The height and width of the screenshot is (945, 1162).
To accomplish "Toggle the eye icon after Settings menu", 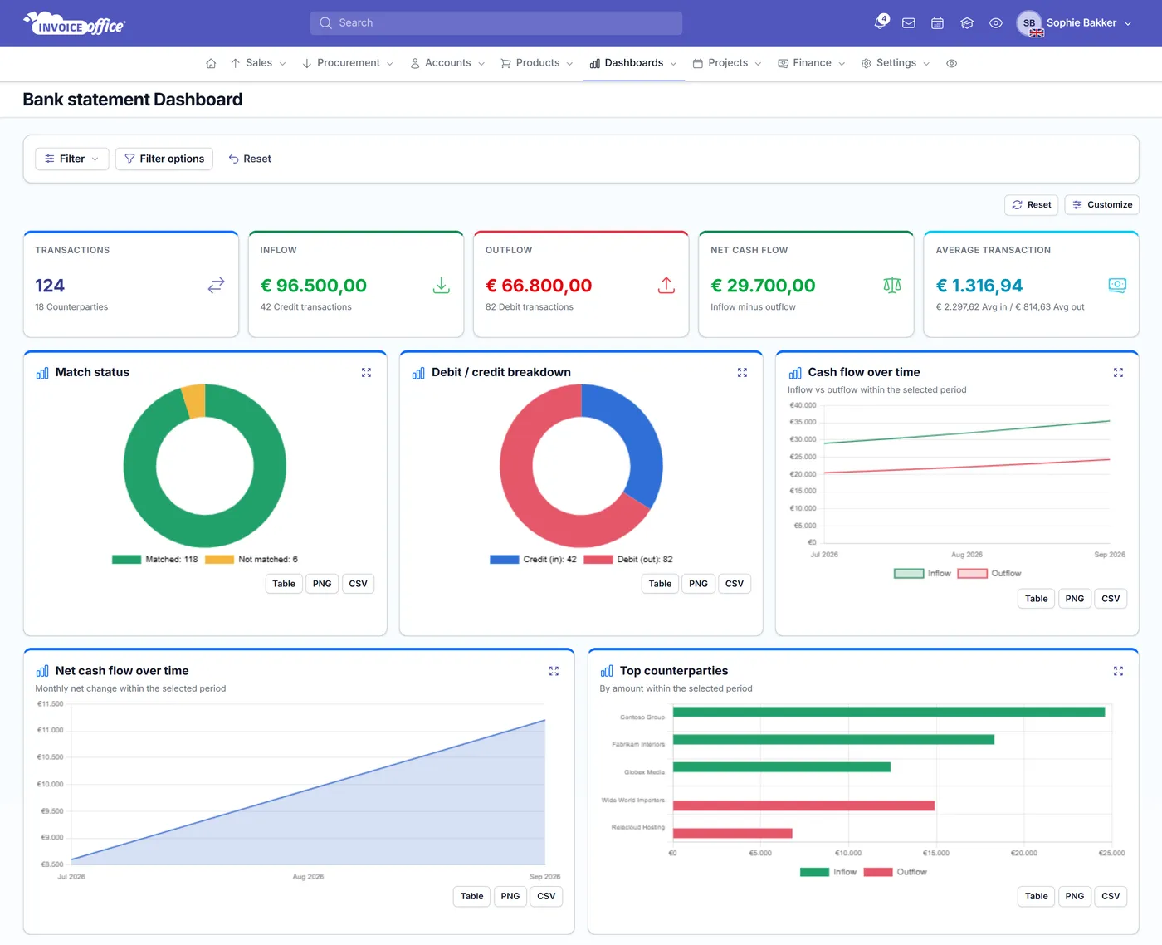I will [952, 63].
